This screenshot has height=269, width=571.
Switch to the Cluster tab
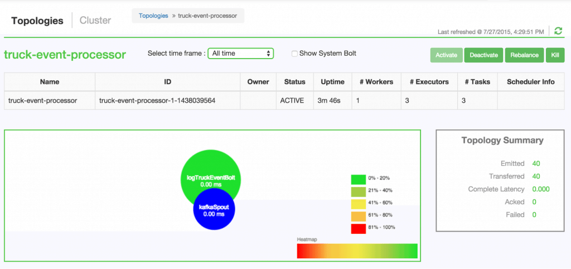95,21
